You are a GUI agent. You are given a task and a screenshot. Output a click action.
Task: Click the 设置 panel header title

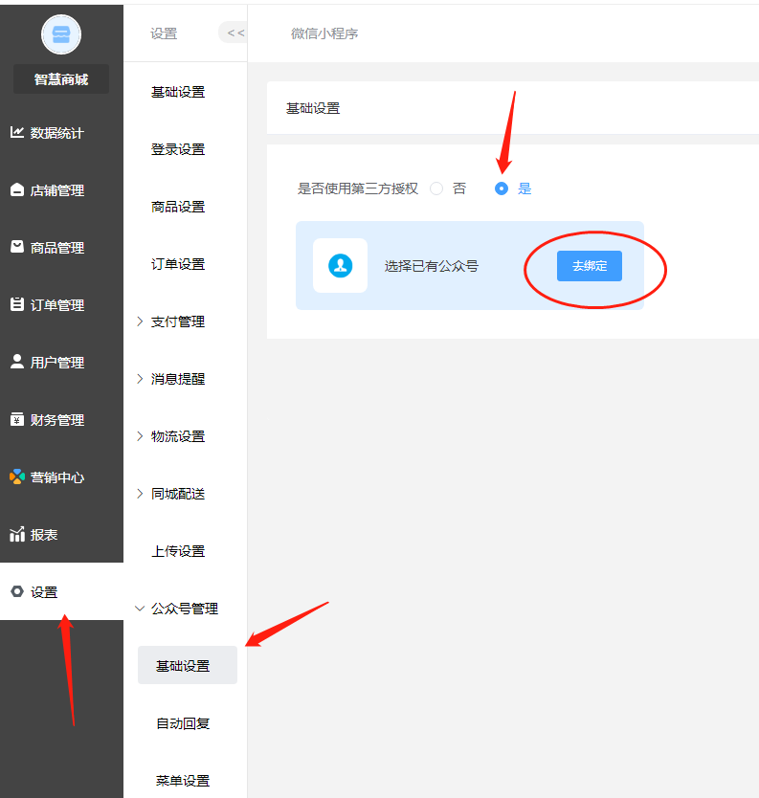164,33
